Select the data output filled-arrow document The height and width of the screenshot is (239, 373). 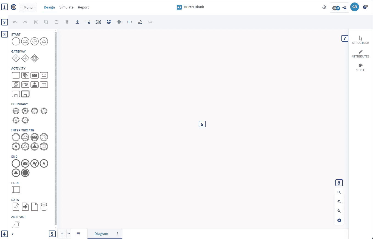25,207
